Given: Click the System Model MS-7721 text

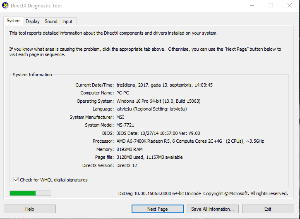Looking at the screenshot, I should click(x=125, y=125).
